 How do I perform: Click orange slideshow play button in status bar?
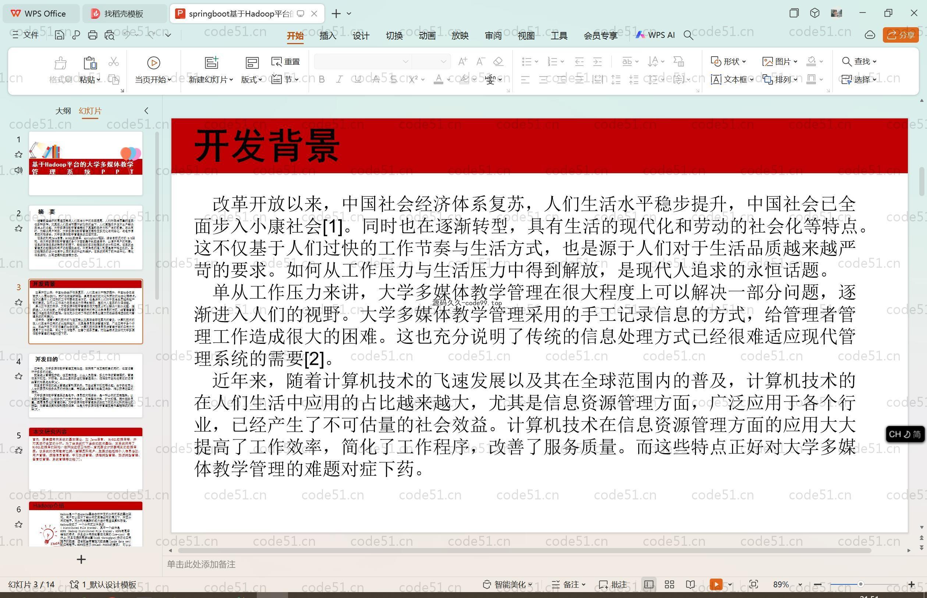coord(716,584)
